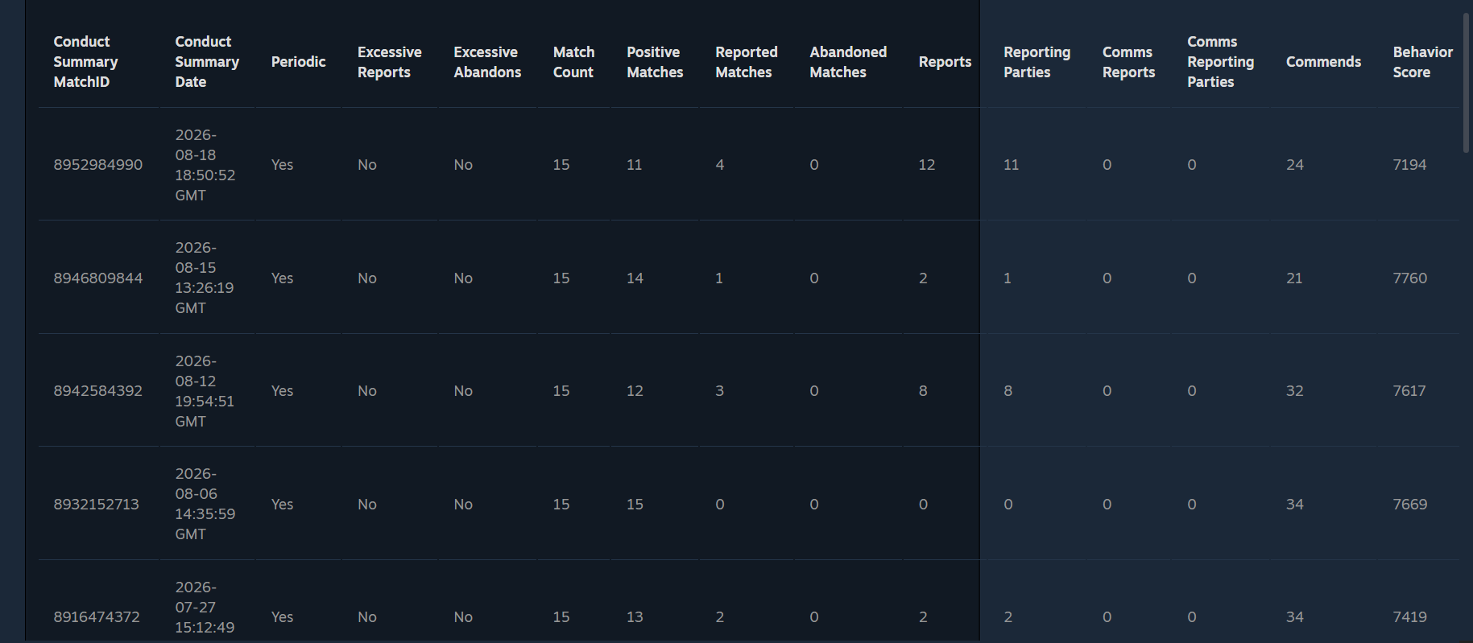Click the date 2026-08-18 18:50:52 GMT

(x=205, y=165)
